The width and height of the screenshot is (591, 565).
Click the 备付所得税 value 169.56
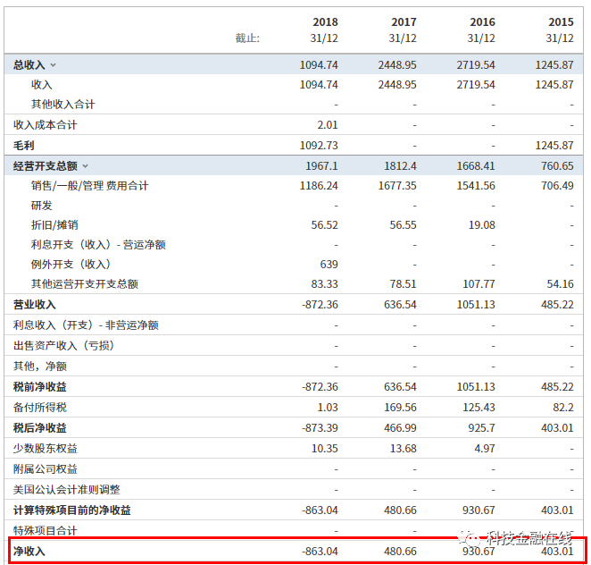pyautogui.click(x=400, y=408)
